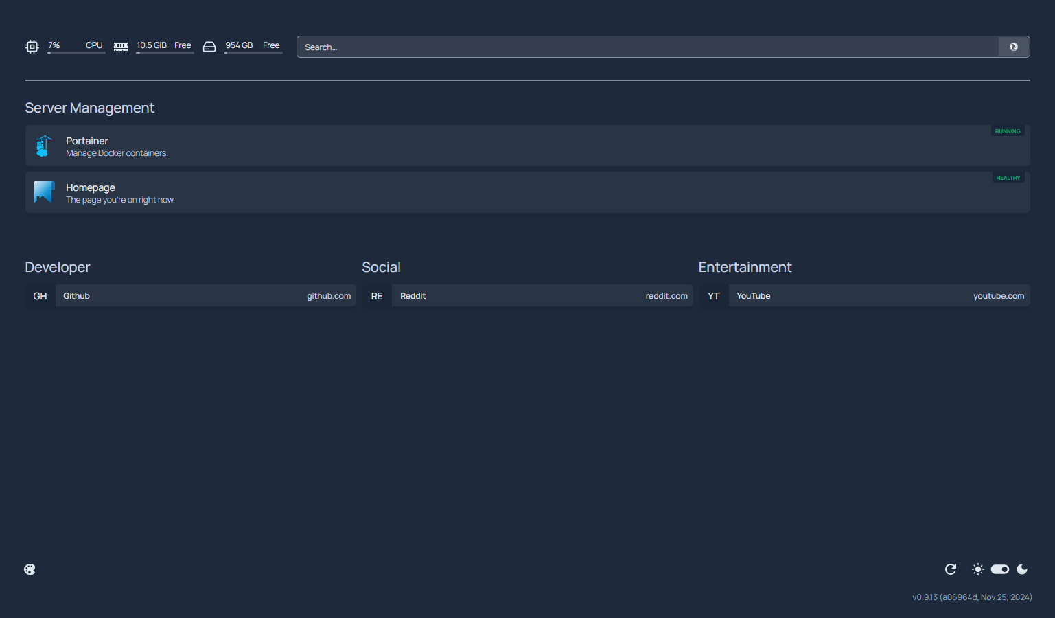This screenshot has width=1055, height=618.
Task: Click inside the Search input field
Action: [x=618, y=47]
